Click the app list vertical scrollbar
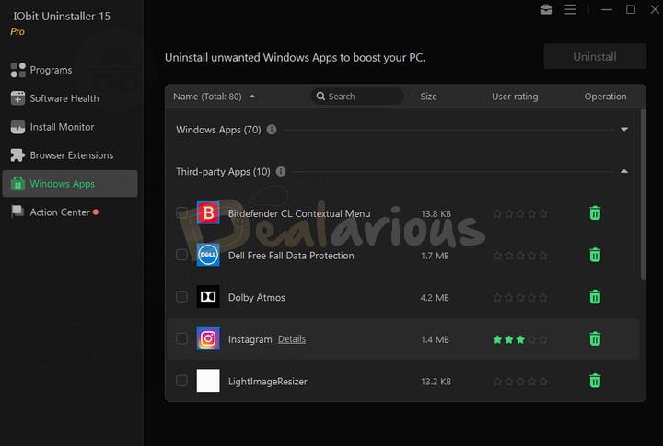This screenshot has height=446, width=663. click(643, 194)
